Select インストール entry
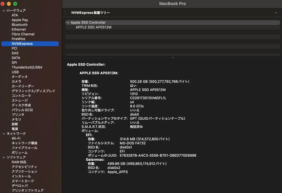The width and height of the screenshot is (282, 193). point(21,176)
